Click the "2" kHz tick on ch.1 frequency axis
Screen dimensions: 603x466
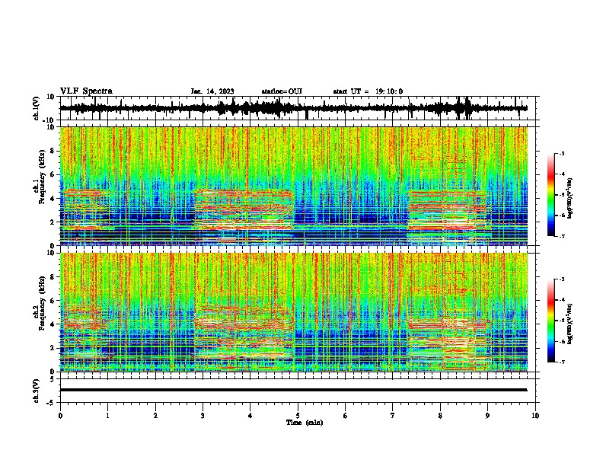pos(53,222)
